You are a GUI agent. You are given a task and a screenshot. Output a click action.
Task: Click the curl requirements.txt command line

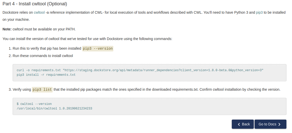(x=140, y=70)
